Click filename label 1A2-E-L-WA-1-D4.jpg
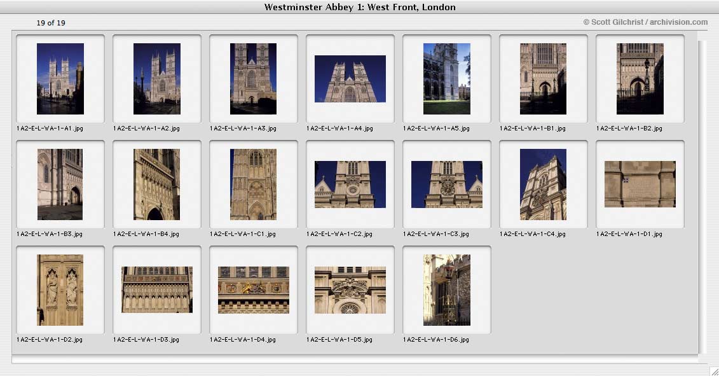This screenshot has width=719, height=376. click(x=243, y=340)
